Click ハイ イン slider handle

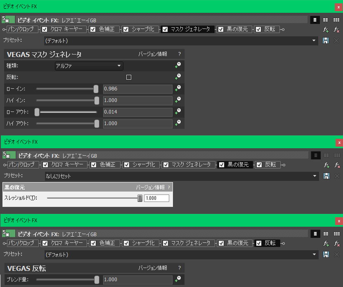click(x=97, y=100)
